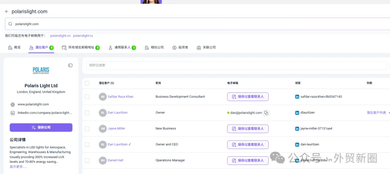Open Jayne Miller's profile

116,129
